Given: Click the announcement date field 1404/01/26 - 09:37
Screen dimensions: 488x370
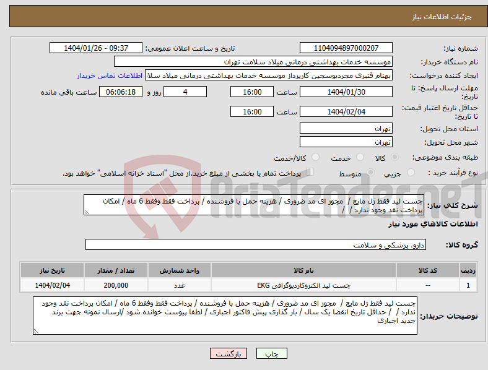Looking at the screenshot, I should 96,48.
